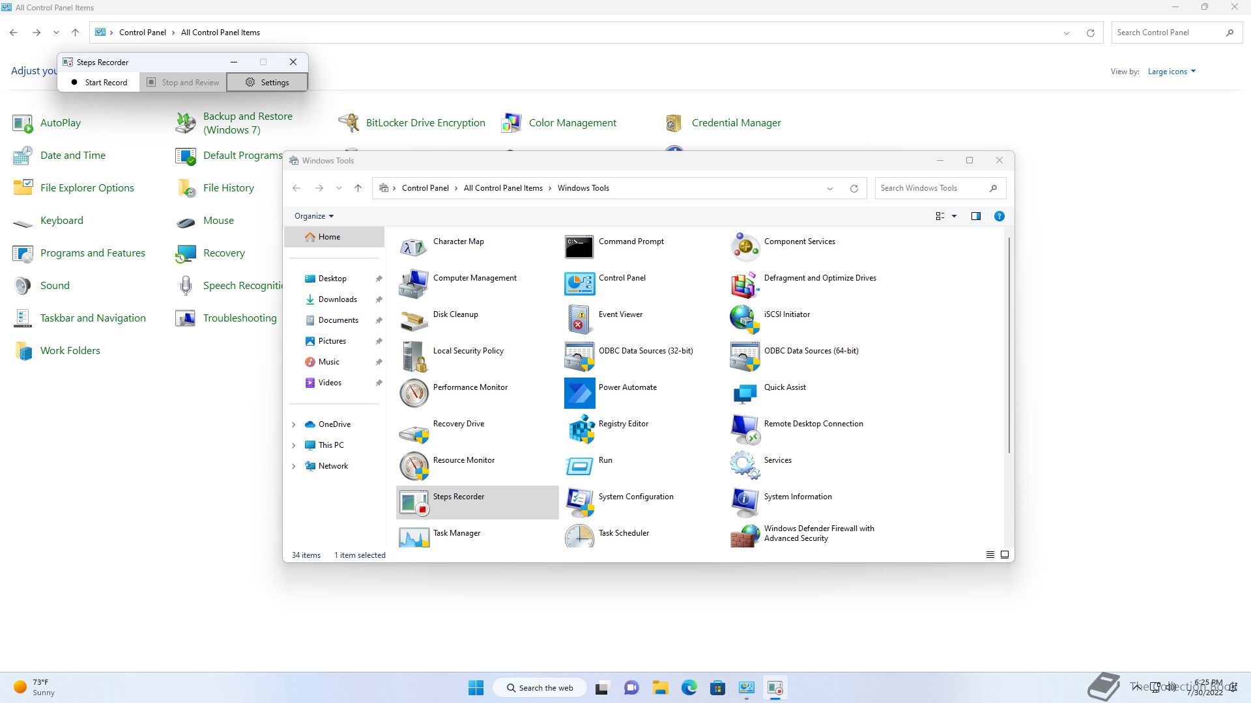Open the Organize dropdown menu

click(314, 216)
